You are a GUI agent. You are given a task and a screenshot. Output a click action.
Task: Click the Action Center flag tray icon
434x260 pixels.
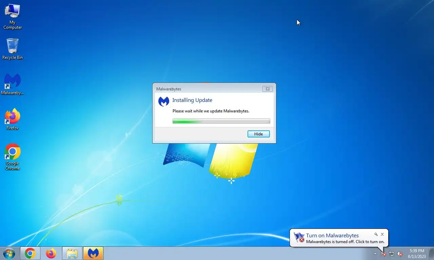click(x=383, y=254)
